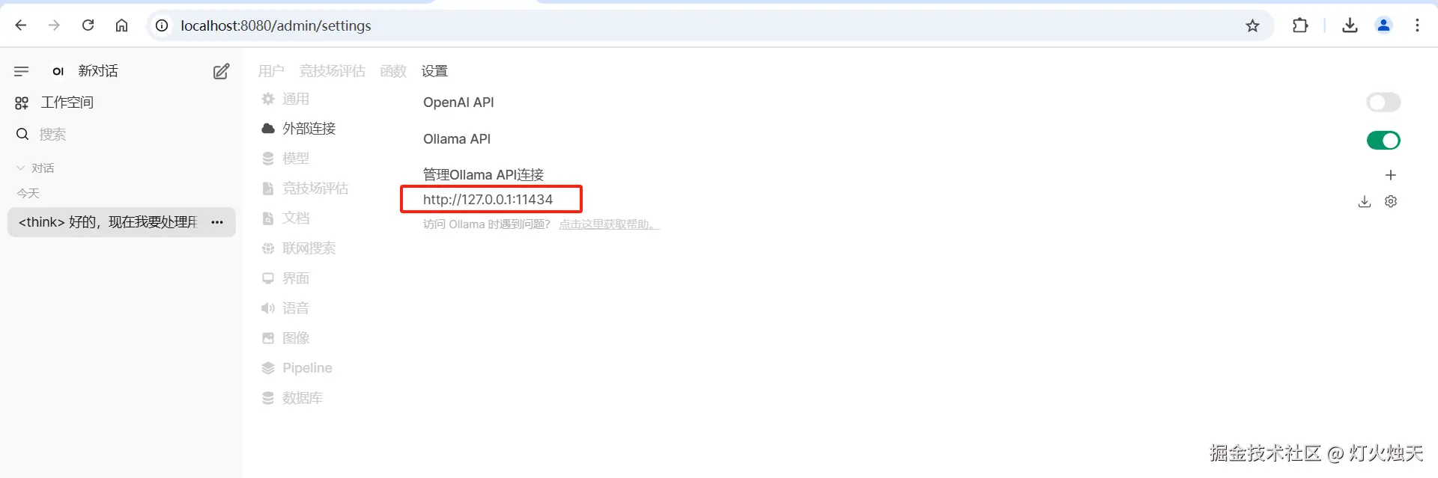Open the Workspace (工作空间) sidebar item

[x=67, y=102]
